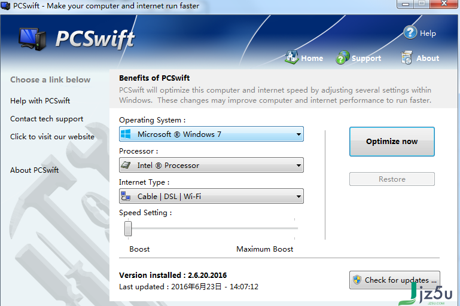Expand the Processor dropdown arrow
This screenshot has width=460, height=306.
tap(298, 166)
